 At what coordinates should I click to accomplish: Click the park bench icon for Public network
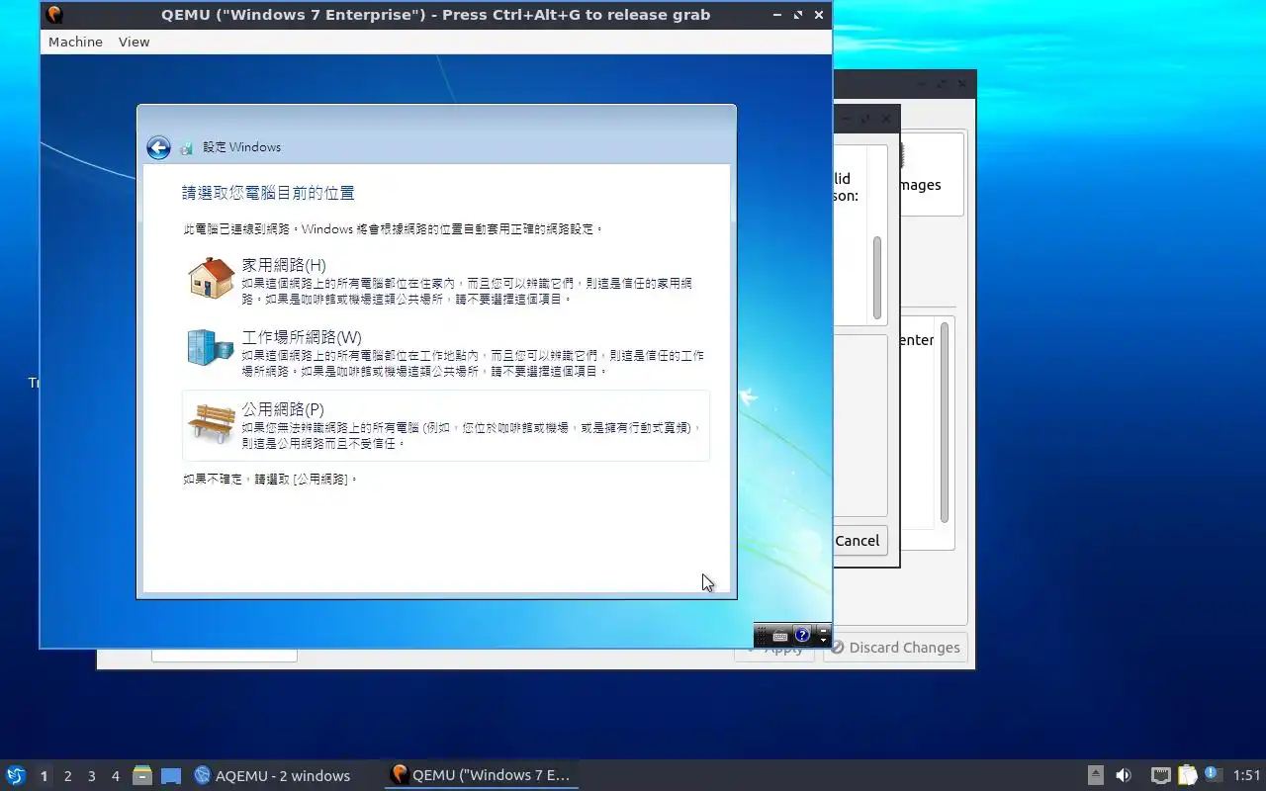[211, 423]
